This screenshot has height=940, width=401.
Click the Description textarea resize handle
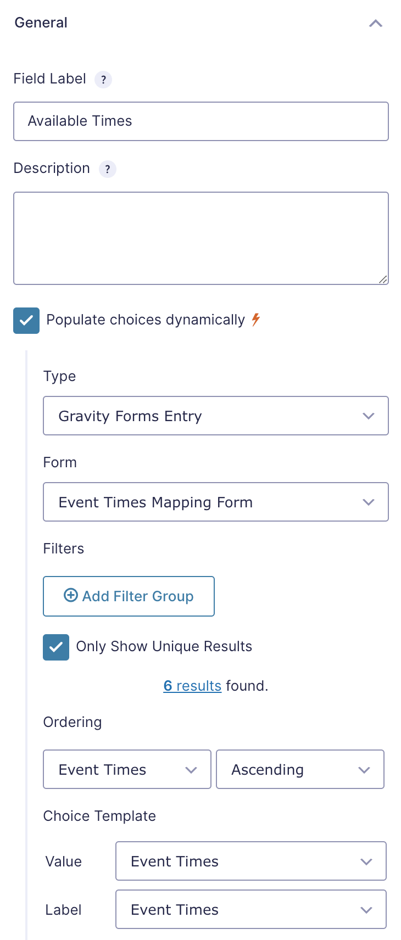click(383, 279)
